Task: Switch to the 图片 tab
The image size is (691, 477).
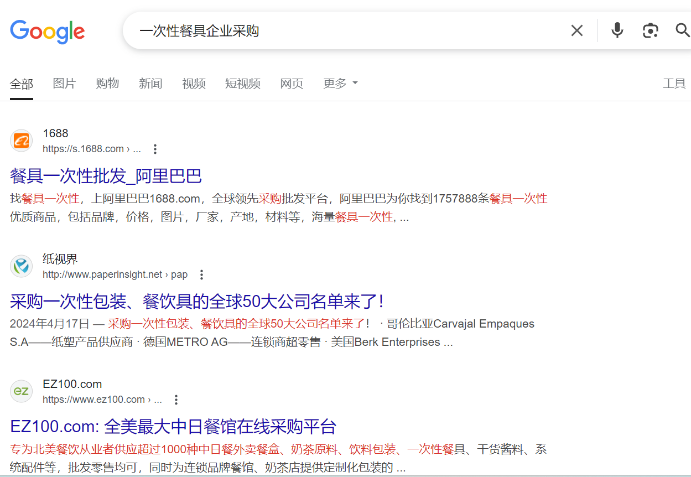Action: pos(64,84)
